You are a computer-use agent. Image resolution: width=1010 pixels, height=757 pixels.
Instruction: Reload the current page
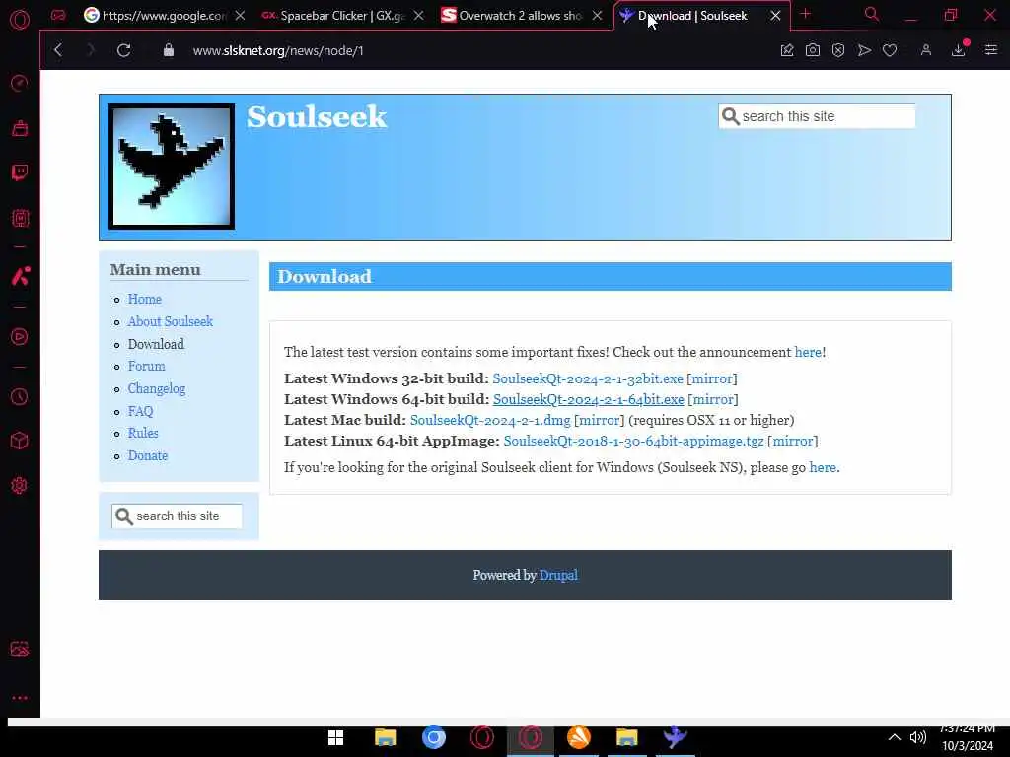[x=123, y=50]
